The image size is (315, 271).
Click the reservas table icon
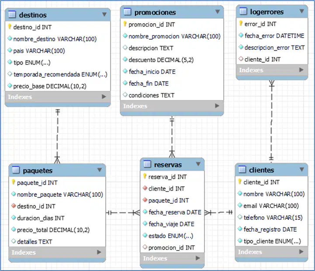click(147, 164)
